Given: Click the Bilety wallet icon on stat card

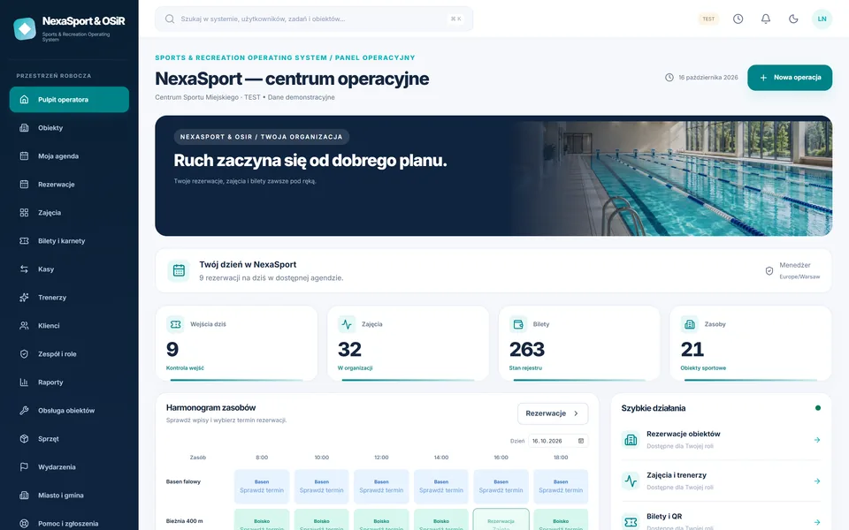Looking at the screenshot, I should click(x=518, y=324).
